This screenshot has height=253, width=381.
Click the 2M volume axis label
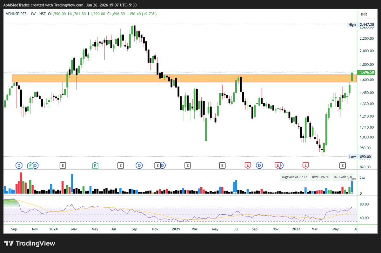pyautogui.click(x=362, y=178)
